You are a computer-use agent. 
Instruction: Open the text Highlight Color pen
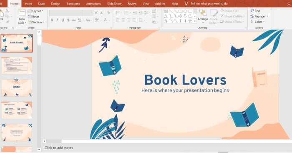(97, 20)
